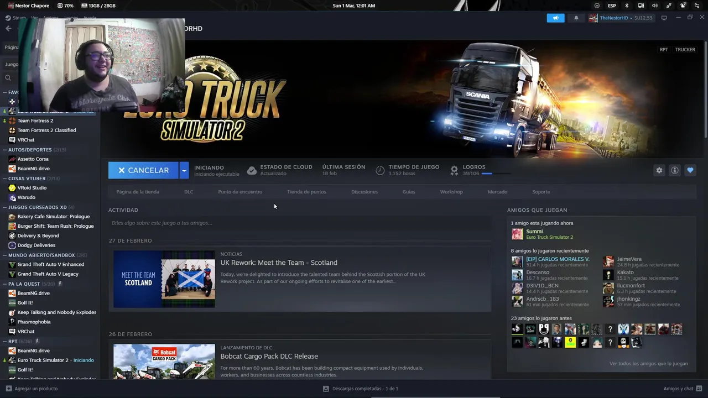Click the play time clock icon
This screenshot has height=398, width=708.
[380, 170]
